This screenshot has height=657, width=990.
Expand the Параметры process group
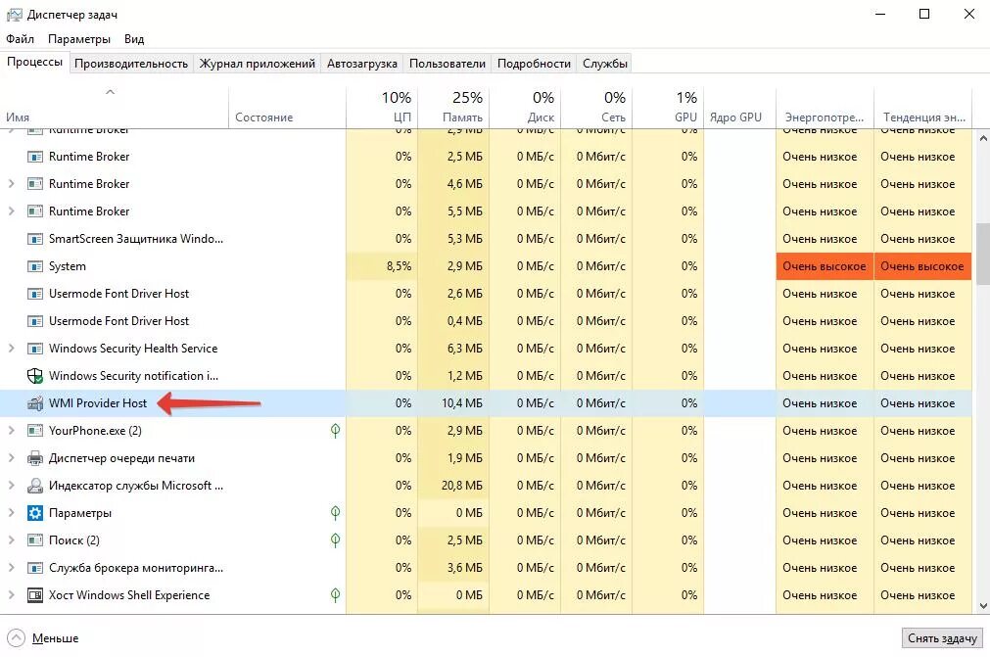coord(12,513)
